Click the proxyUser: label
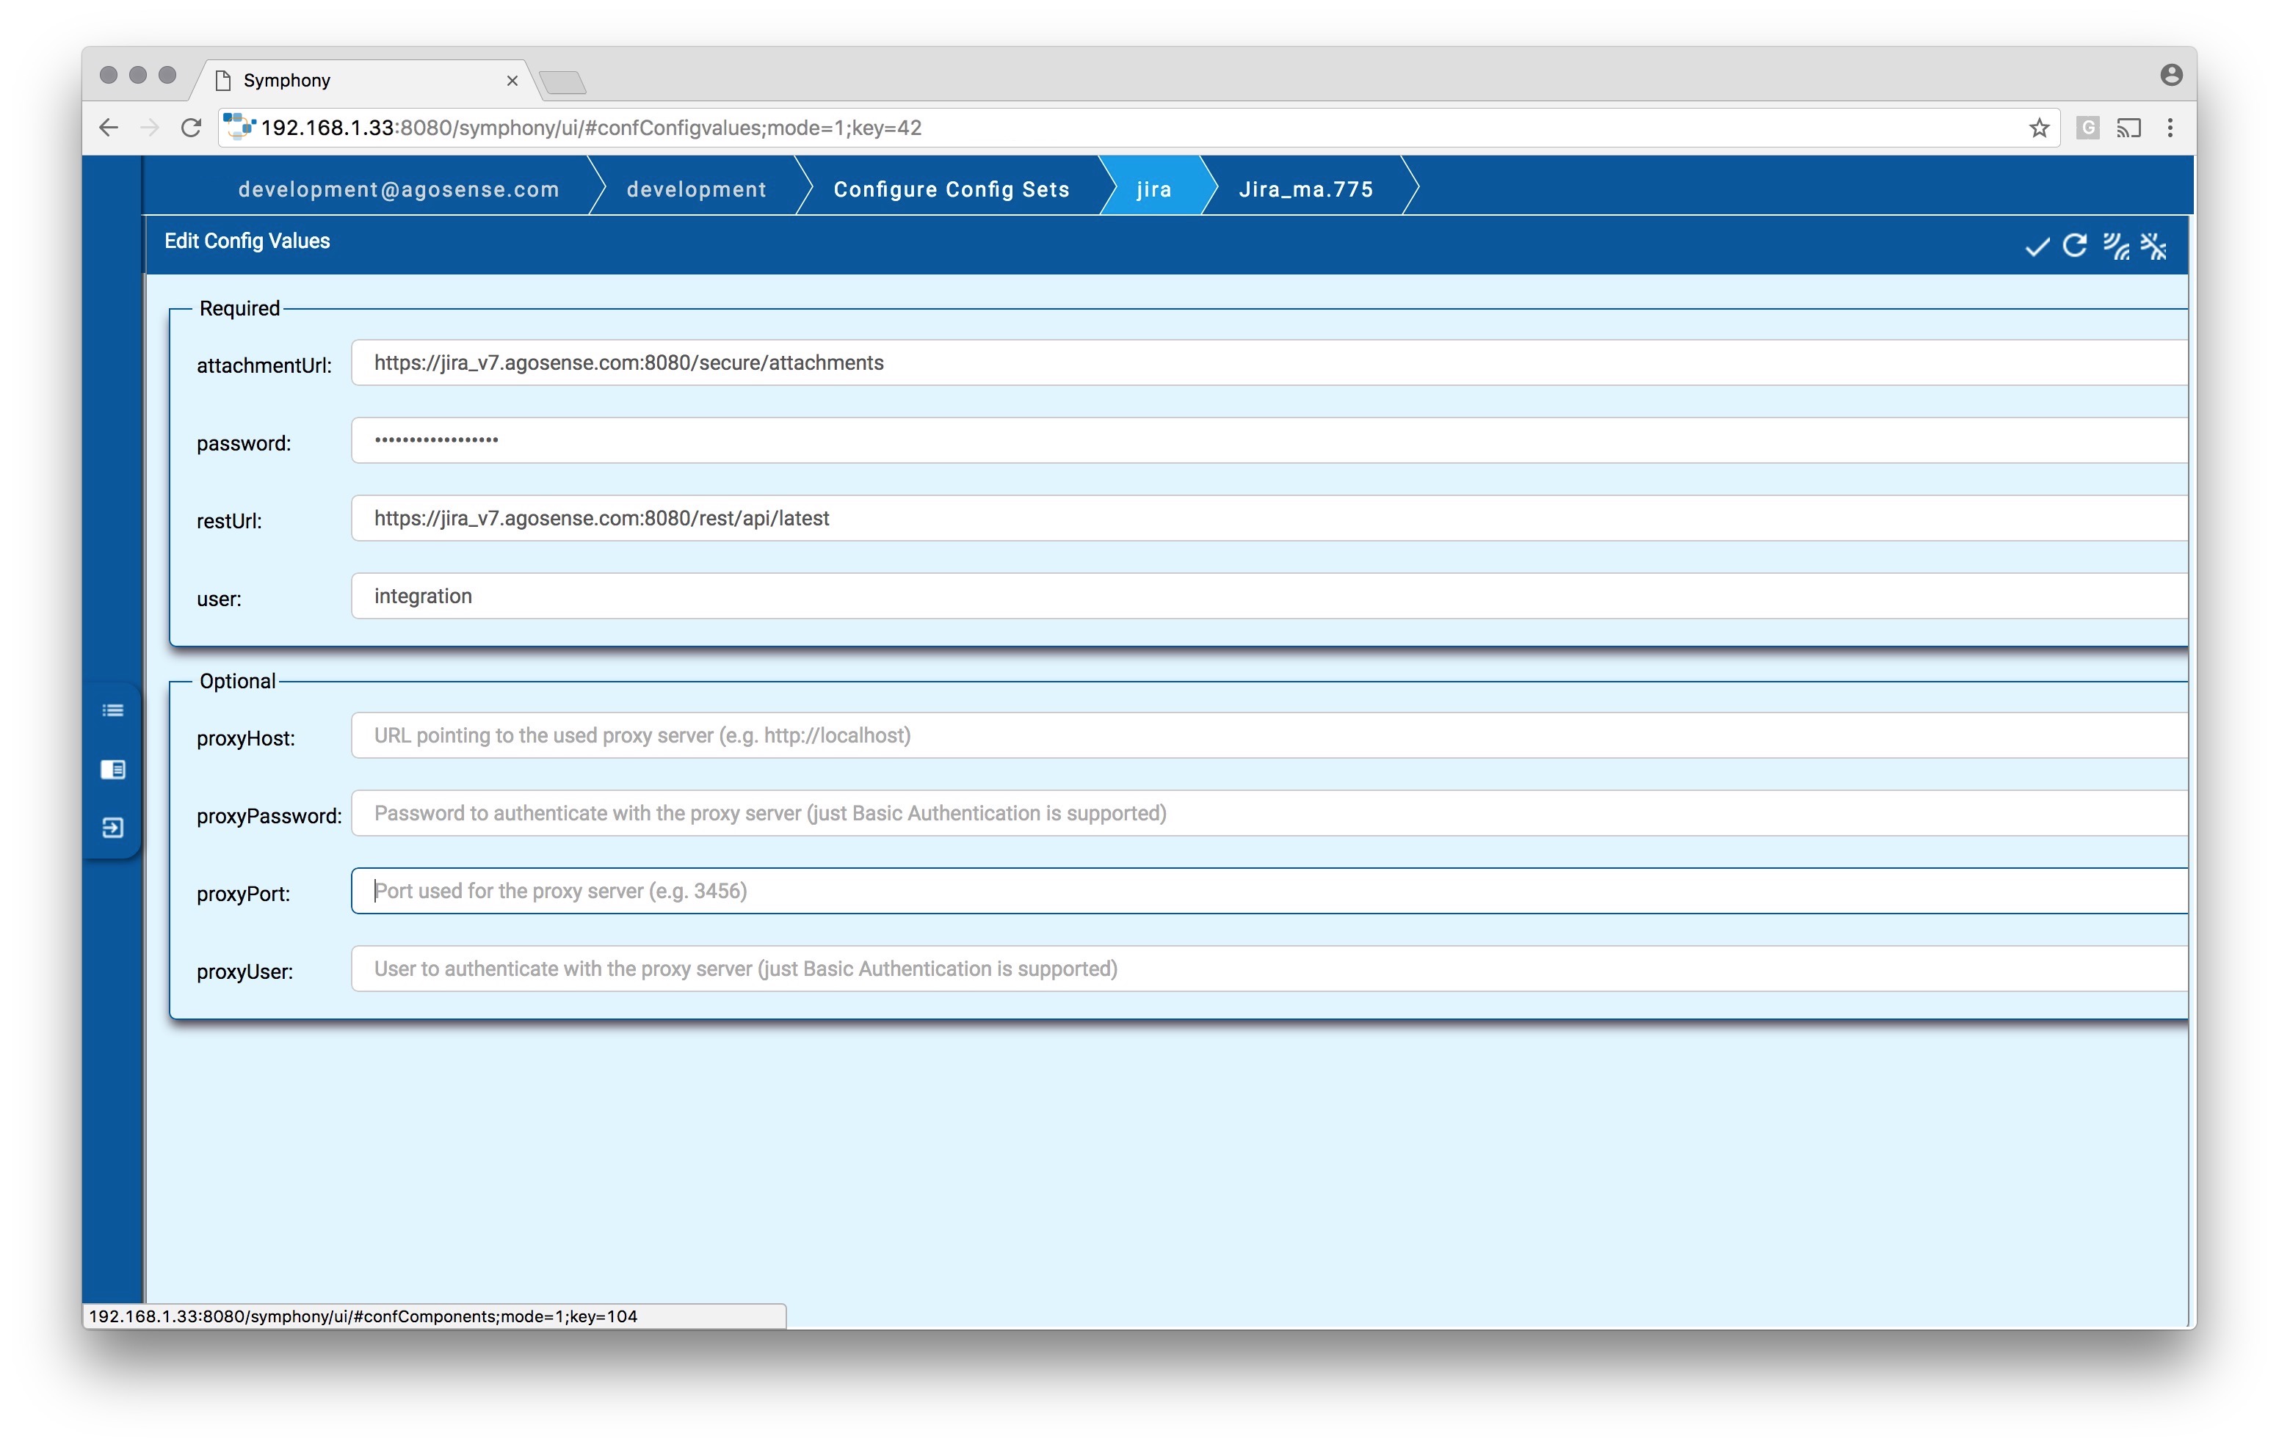This screenshot has height=1447, width=2279. (x=244, y=972)
